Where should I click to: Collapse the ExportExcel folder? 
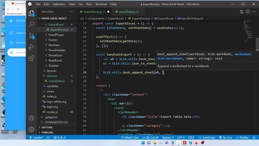point(56,24)
